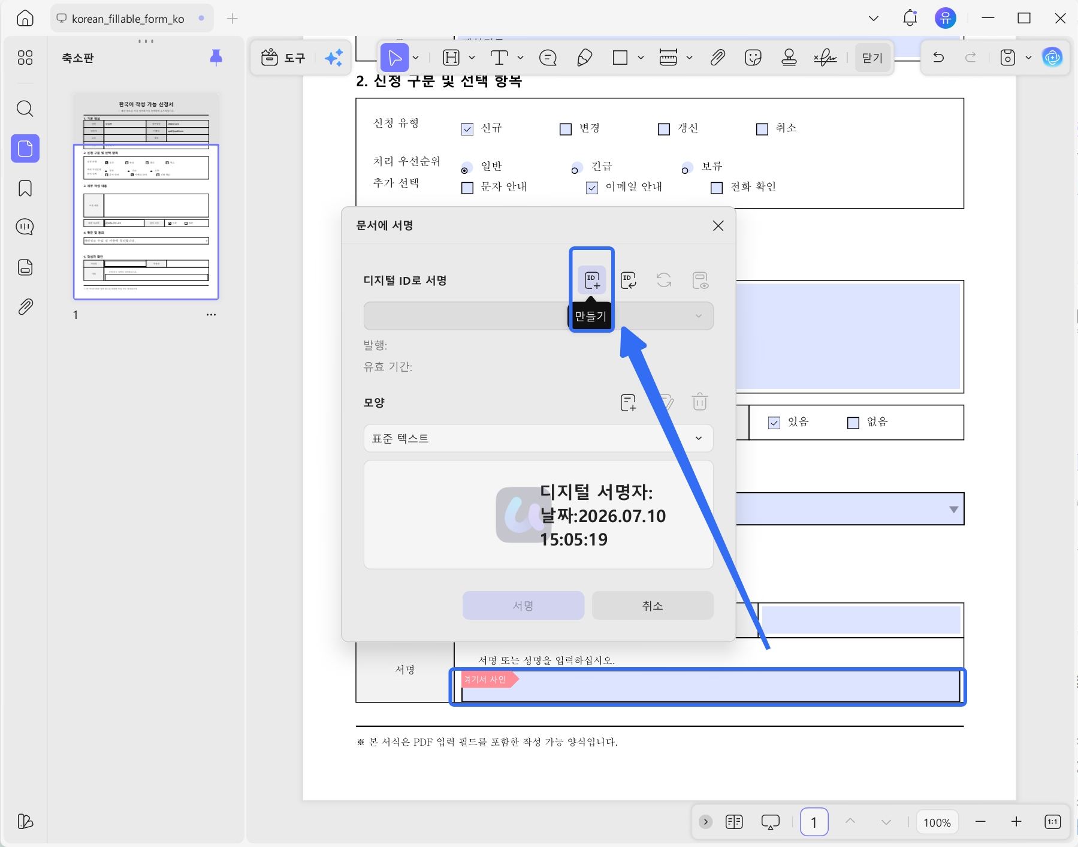Add a new tab with plus
1078x847 pixels.
pos(232,19)
